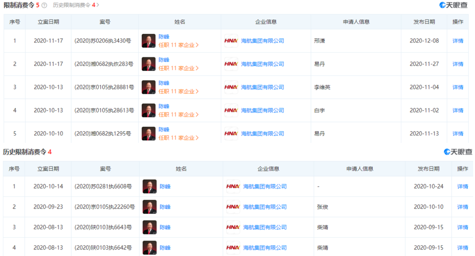Image resolution: width=475 pixels, height=256 pixels.
Task: Open 详情 for case (2020)京0105执28613号
Action: [x=458, y=110]
